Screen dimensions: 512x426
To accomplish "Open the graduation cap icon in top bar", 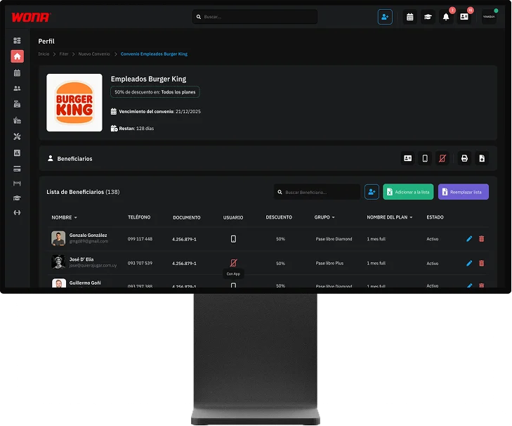I will (x=428, y=17).
